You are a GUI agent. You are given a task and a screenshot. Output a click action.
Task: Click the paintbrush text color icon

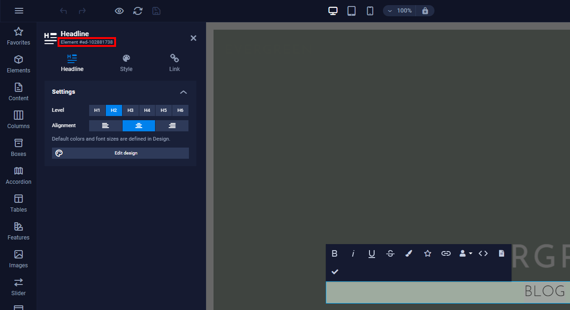coord(408,253)
